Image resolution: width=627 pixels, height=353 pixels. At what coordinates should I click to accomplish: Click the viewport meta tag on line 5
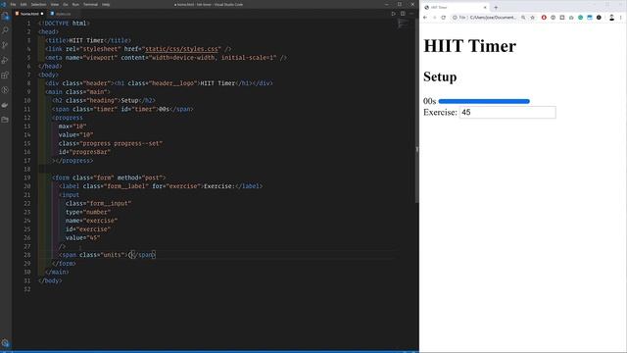tap(166, 58)
